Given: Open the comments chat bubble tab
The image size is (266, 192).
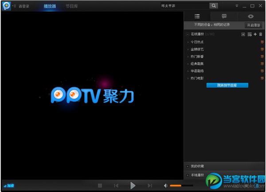Looking at the screenshot, I should click(224, 16).
